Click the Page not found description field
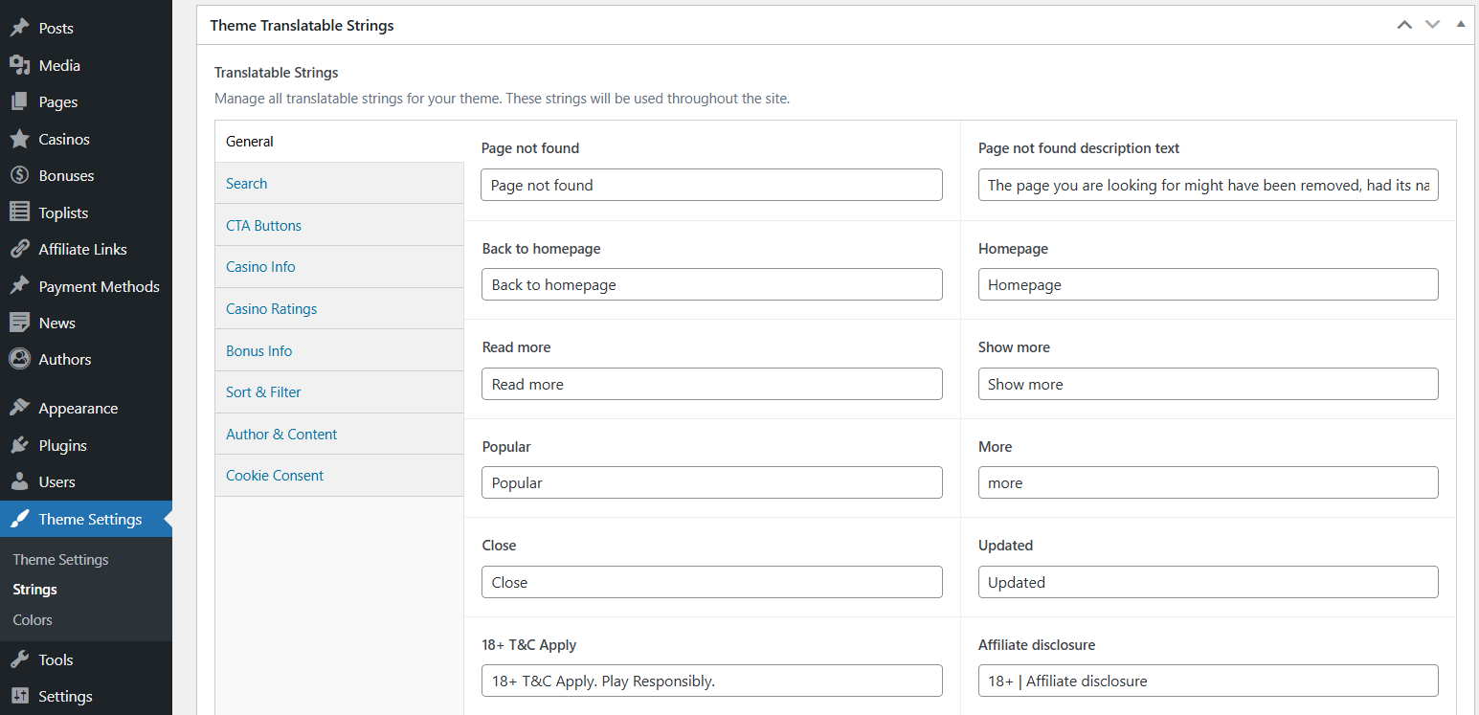 pos(1207,186)
